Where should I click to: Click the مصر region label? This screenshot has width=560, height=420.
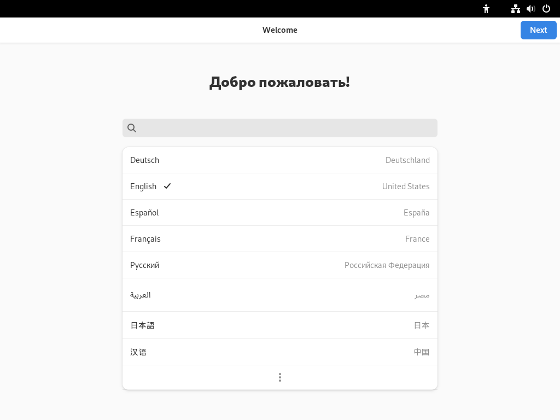coord(422,296)
